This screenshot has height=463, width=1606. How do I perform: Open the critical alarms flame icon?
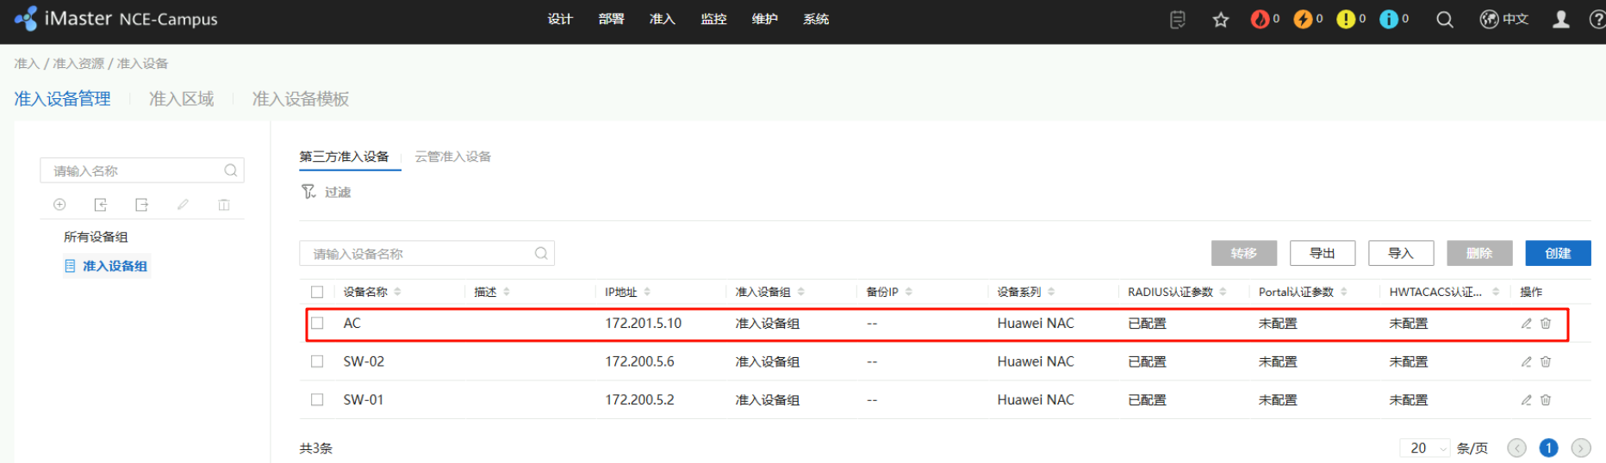[x=1260, y=20]
